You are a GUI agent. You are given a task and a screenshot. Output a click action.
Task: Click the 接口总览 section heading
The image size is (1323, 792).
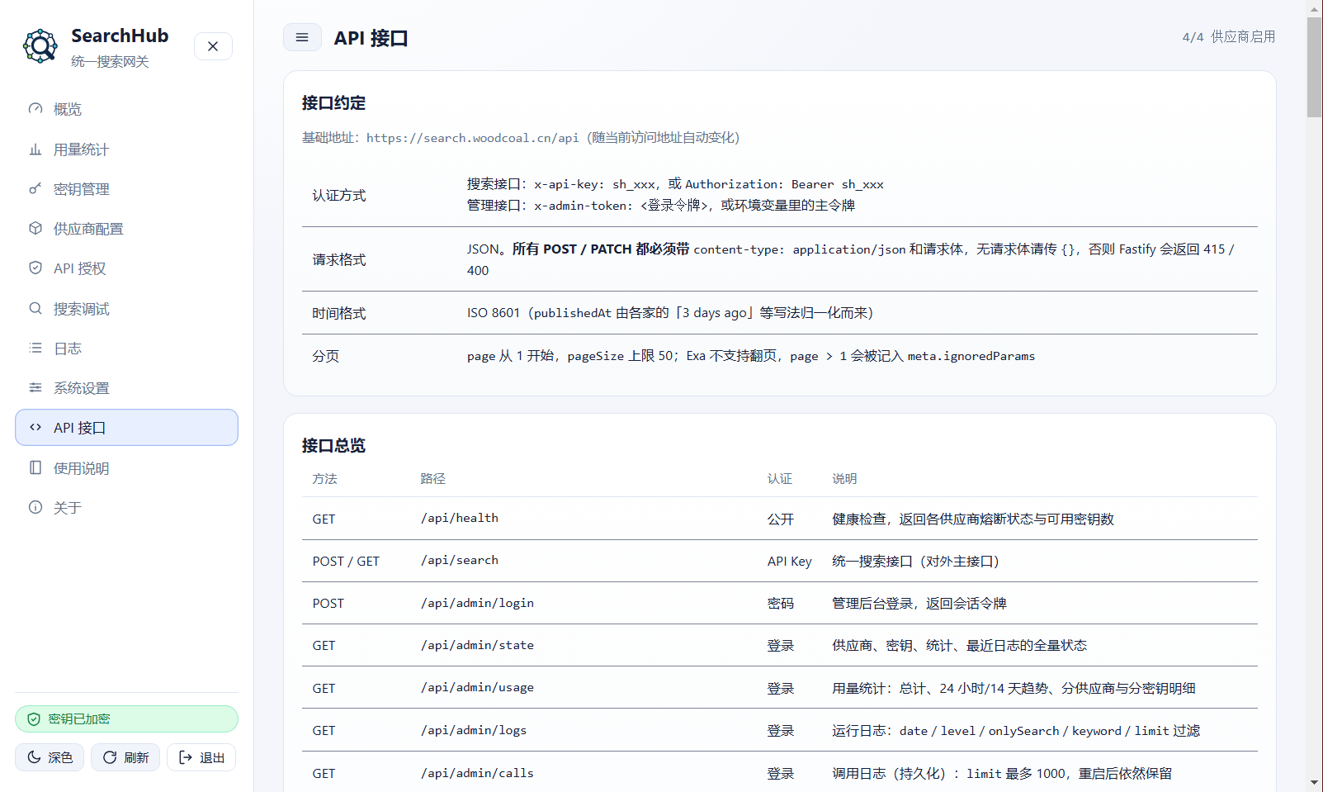pyautogui.click(x=333, y=445)
